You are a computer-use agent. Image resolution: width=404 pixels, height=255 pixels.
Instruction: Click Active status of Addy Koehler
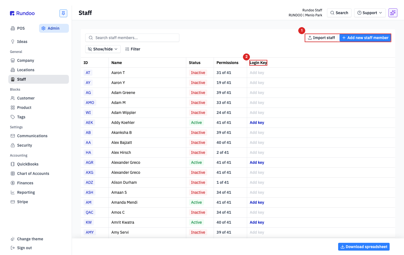196,123
